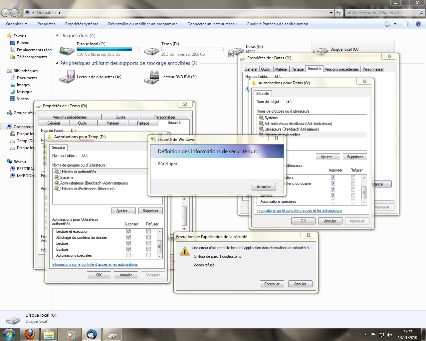The image size is (426, 341).
Task: Collapse the Périphériques amovibles (2) group
Action: [57, 63]
